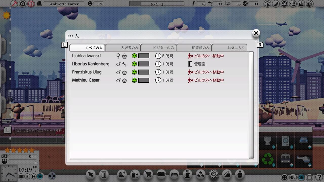Click Ljubica Iwanski's name
The image size is (324, 182).
pyautogui.click(x=86, y=56)
